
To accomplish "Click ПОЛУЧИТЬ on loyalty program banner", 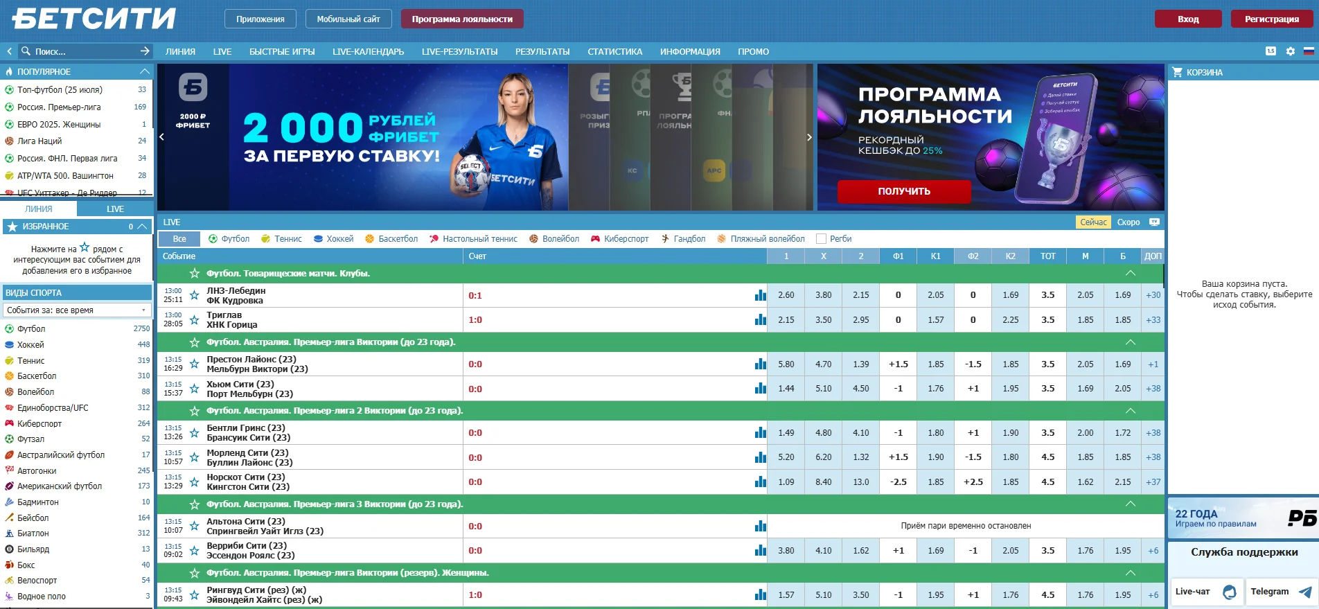I will [x=903, y=191].
